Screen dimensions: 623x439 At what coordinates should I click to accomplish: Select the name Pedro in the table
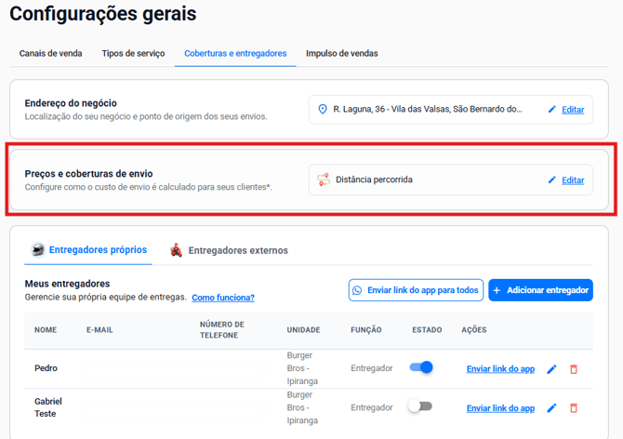(x=46, y=368)
